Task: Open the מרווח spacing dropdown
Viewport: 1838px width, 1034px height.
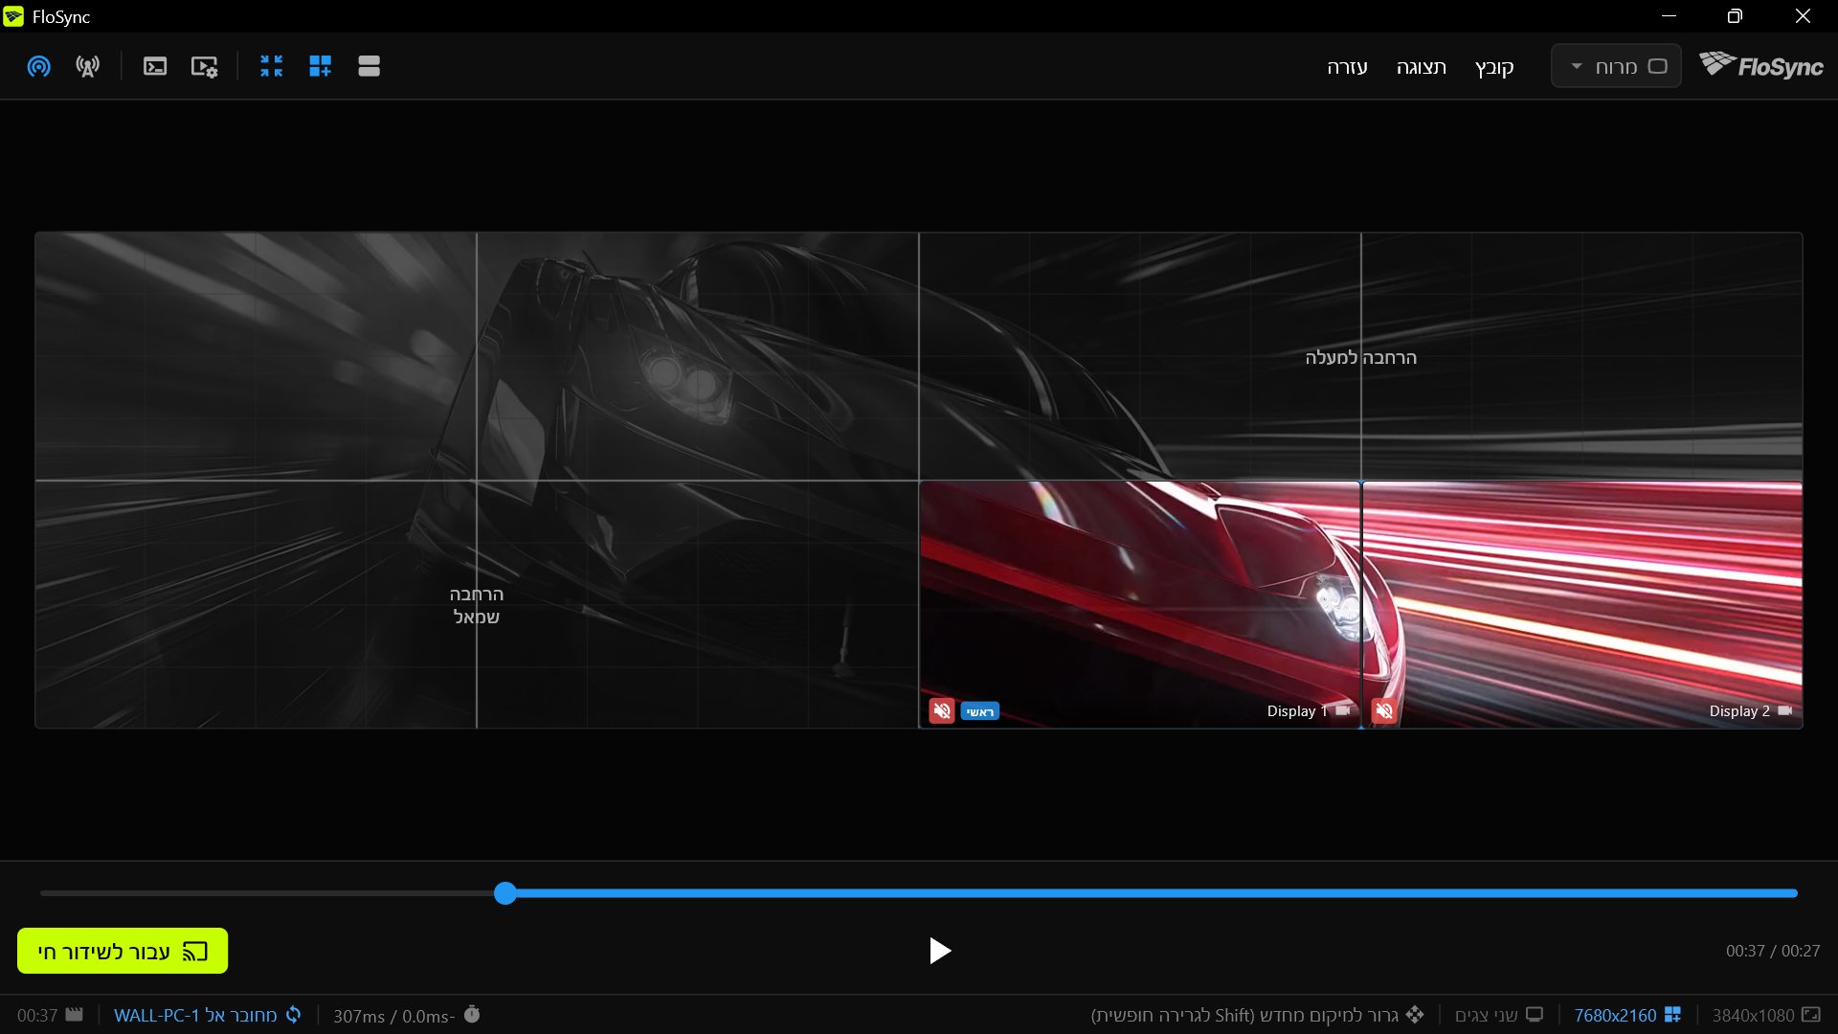Action: pos(1616,66)
